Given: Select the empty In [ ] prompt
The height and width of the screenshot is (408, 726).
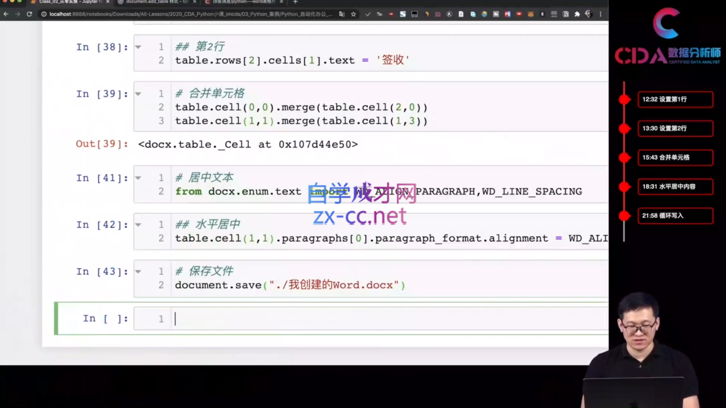Looking at the screenshot, I should (x=105, y=318).
